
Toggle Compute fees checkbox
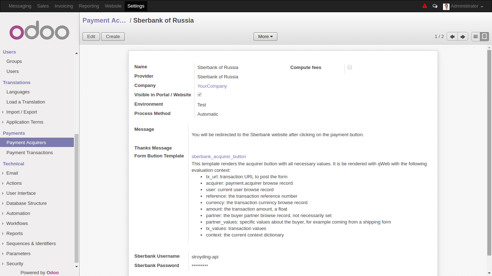[350, 67]
